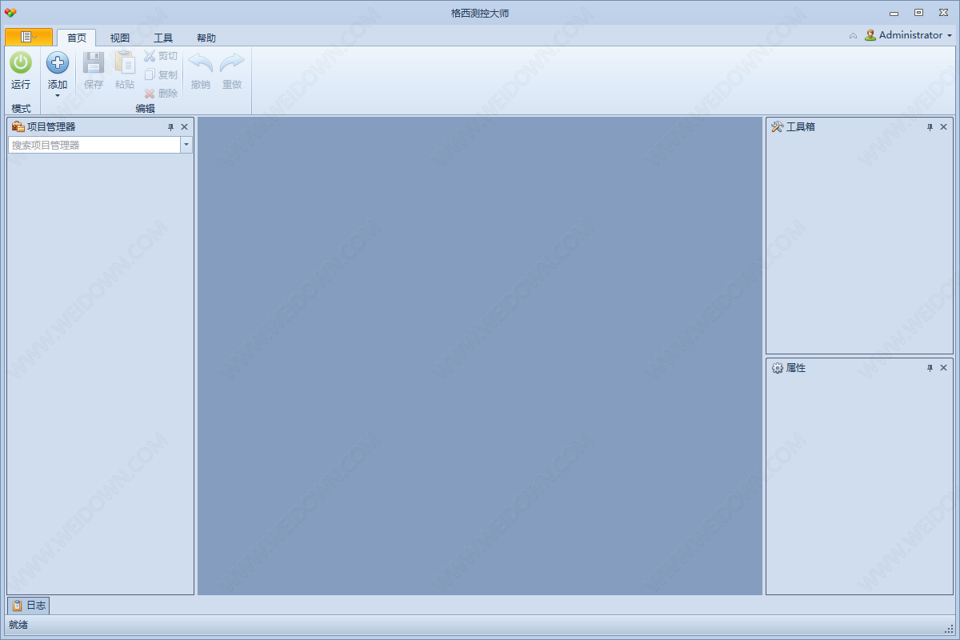Click the 工具箱 panel tools icon

(x=777, y=127)
